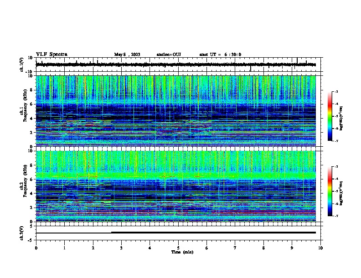Select the "start UT = 6:30:0" text

click(x=220, y=55)
